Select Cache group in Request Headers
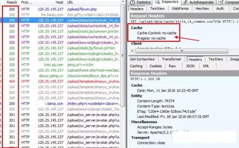The height and width of the screenshot is (148, 239). (137, 28)
